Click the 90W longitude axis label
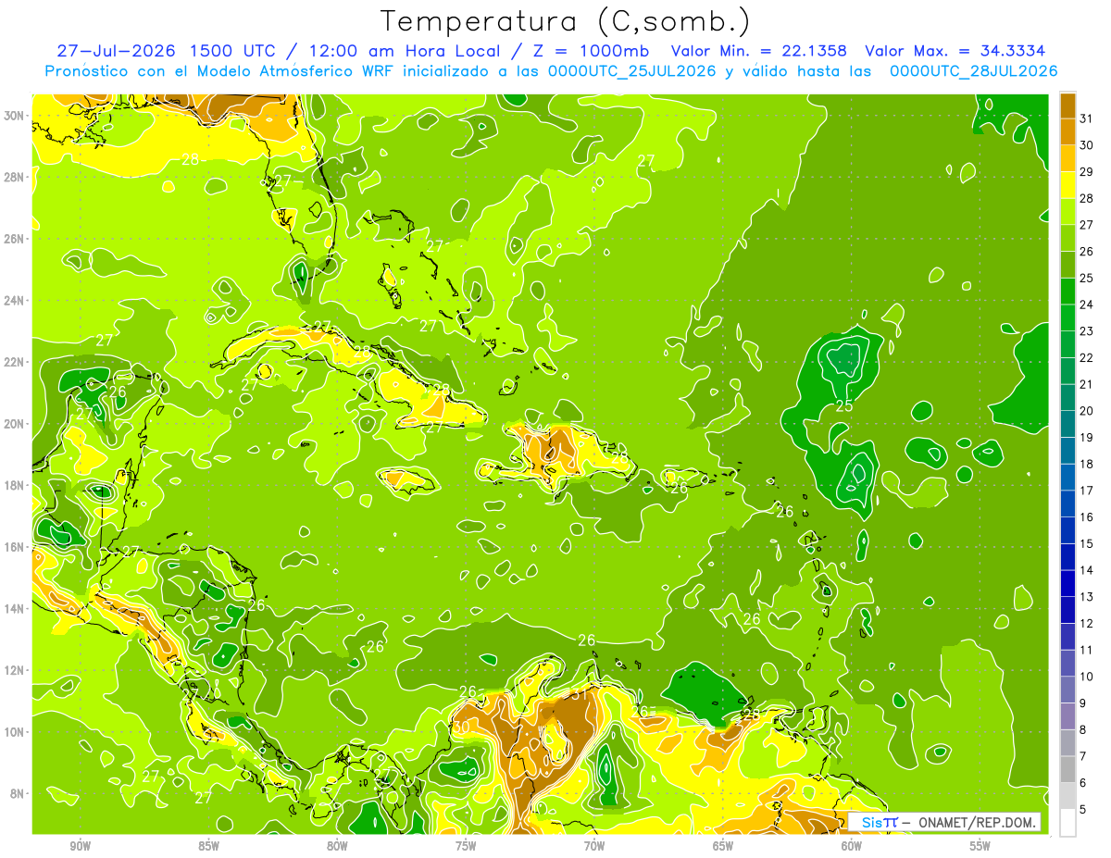The image size is (1111, 858). point(80,846)
